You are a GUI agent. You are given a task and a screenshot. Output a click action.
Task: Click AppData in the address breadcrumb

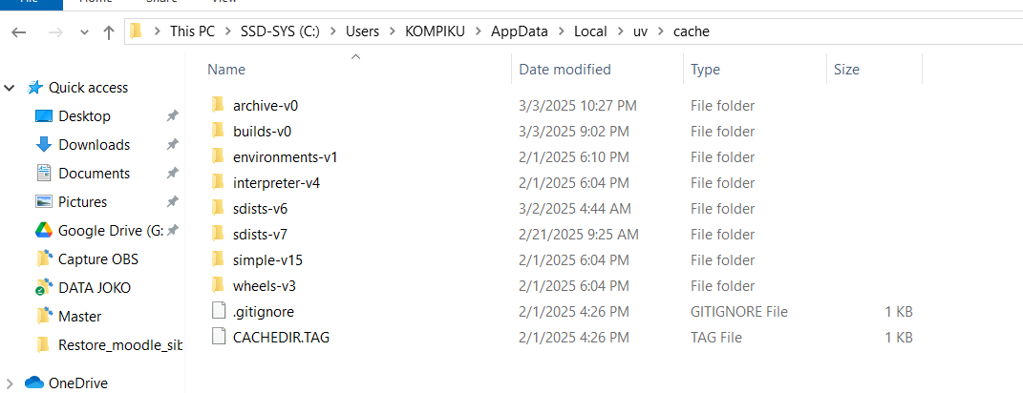point(520,31)
